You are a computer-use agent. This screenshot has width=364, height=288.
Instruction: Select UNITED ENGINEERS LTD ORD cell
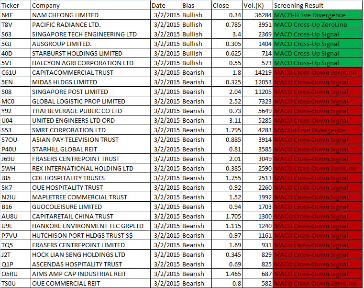90,120
